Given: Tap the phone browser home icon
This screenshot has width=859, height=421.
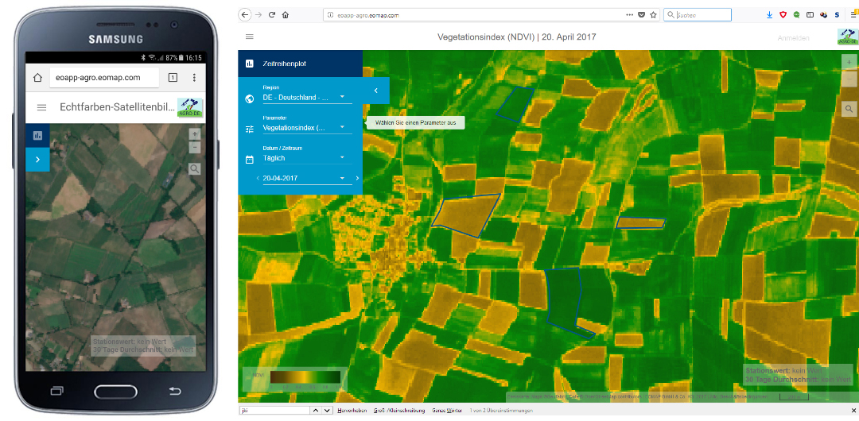Looking at the screenshot, I should click(x=37, y=78).
